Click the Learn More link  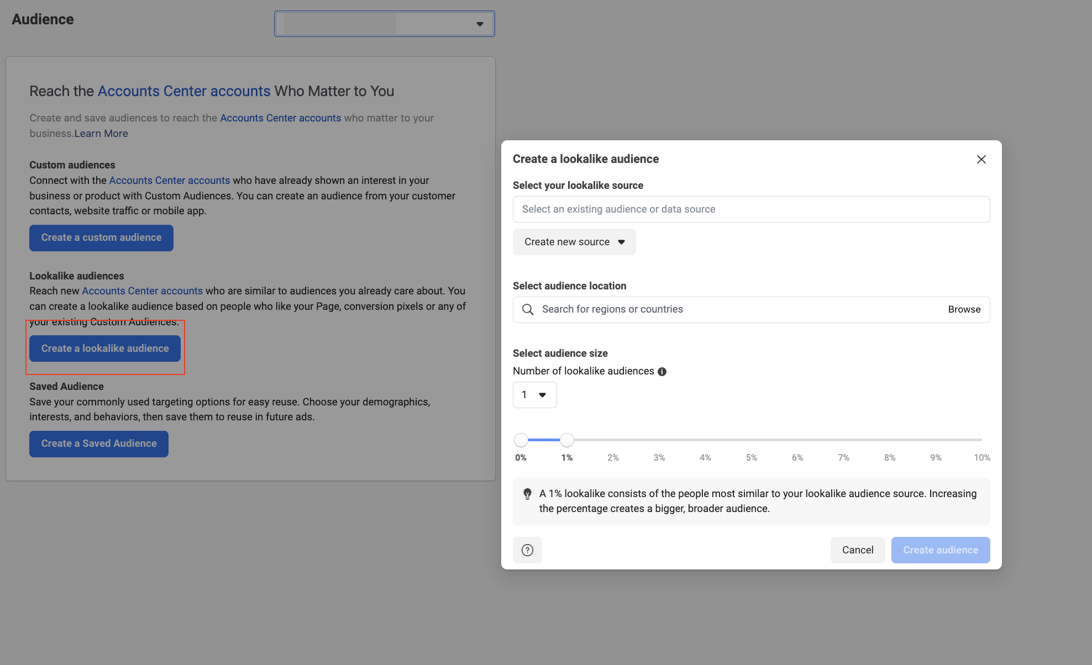[x=101, y=134]
